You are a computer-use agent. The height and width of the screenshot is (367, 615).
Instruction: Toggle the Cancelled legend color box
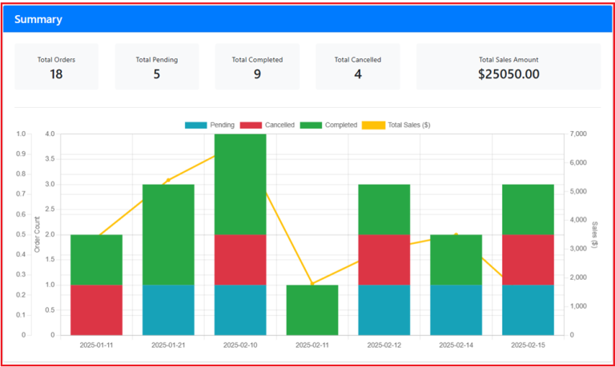click(x=251, y=126)
